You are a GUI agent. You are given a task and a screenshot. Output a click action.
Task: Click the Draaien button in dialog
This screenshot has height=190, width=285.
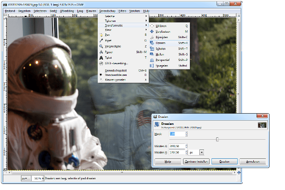click(x=224, y=162)
